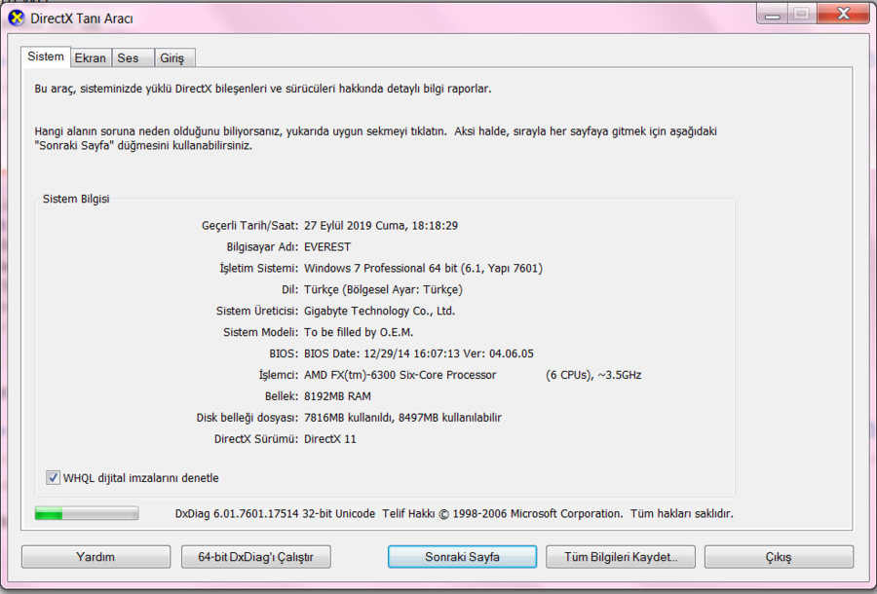Exit via the Çıkış button
Screen dimensions: 877x594
(779, 557)
